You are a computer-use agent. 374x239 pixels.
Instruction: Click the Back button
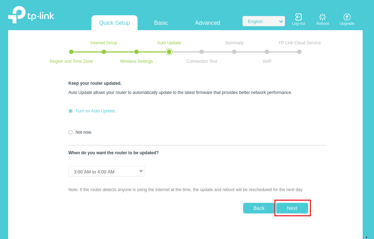[259, 208]
